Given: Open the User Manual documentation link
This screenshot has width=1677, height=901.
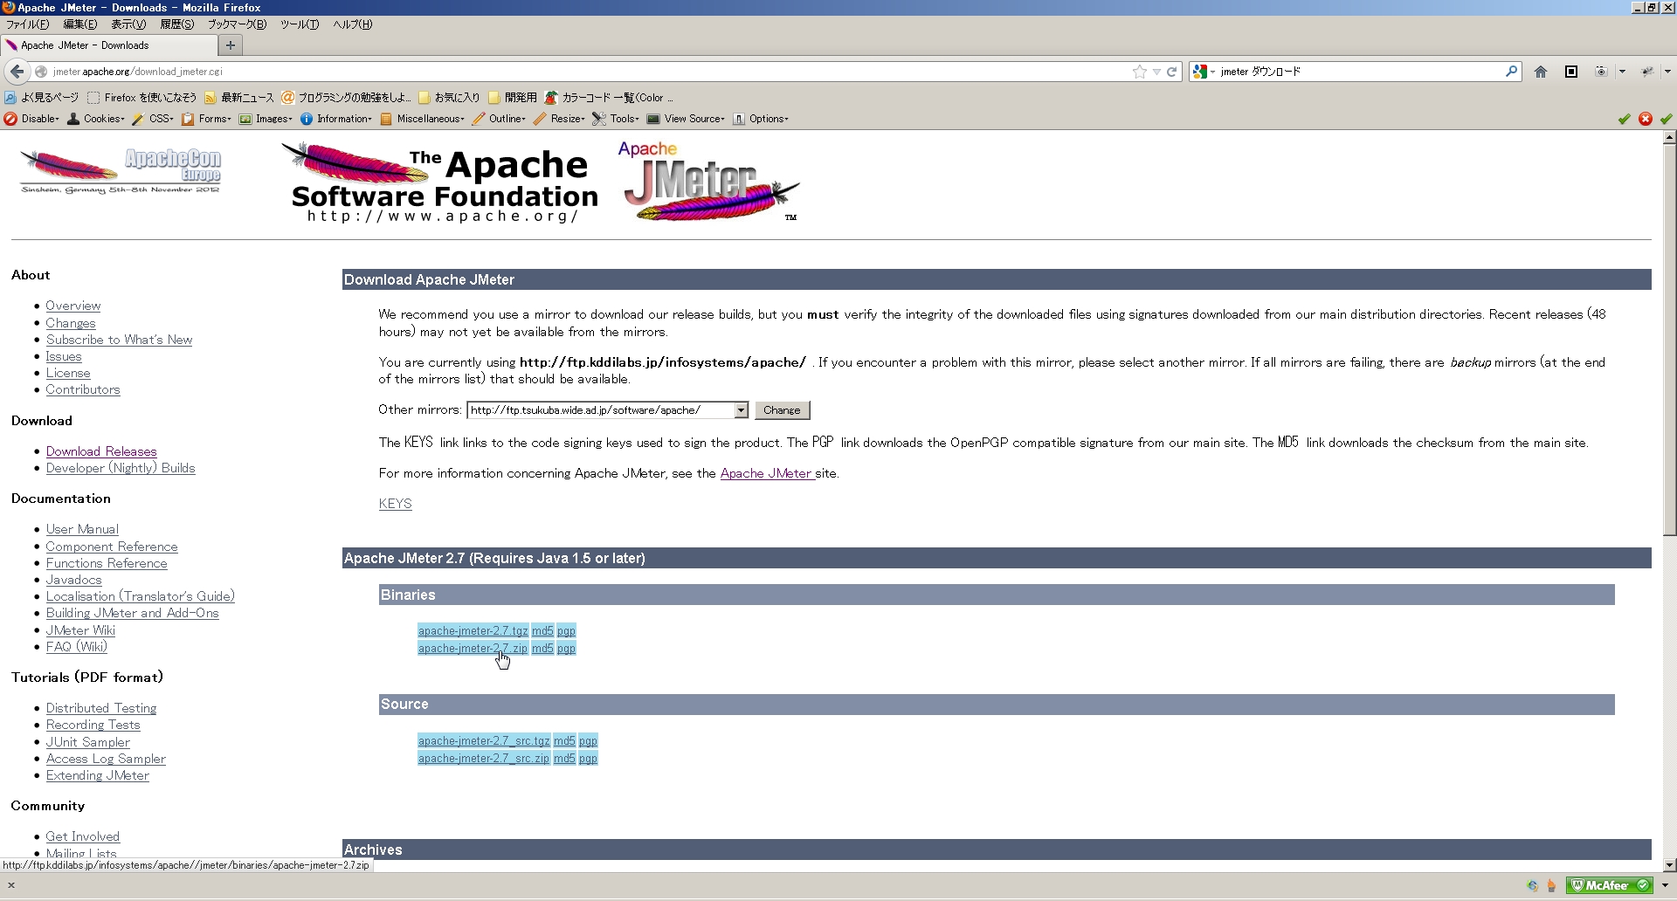Looking at the screenshot, I should pyautogui.click(x=82, y=529).
